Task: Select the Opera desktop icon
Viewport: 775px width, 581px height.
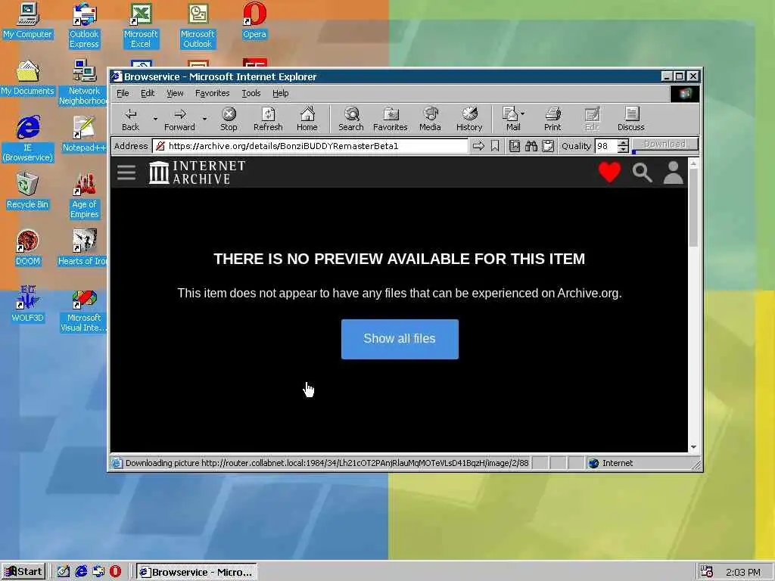Action: click(254, 20)
